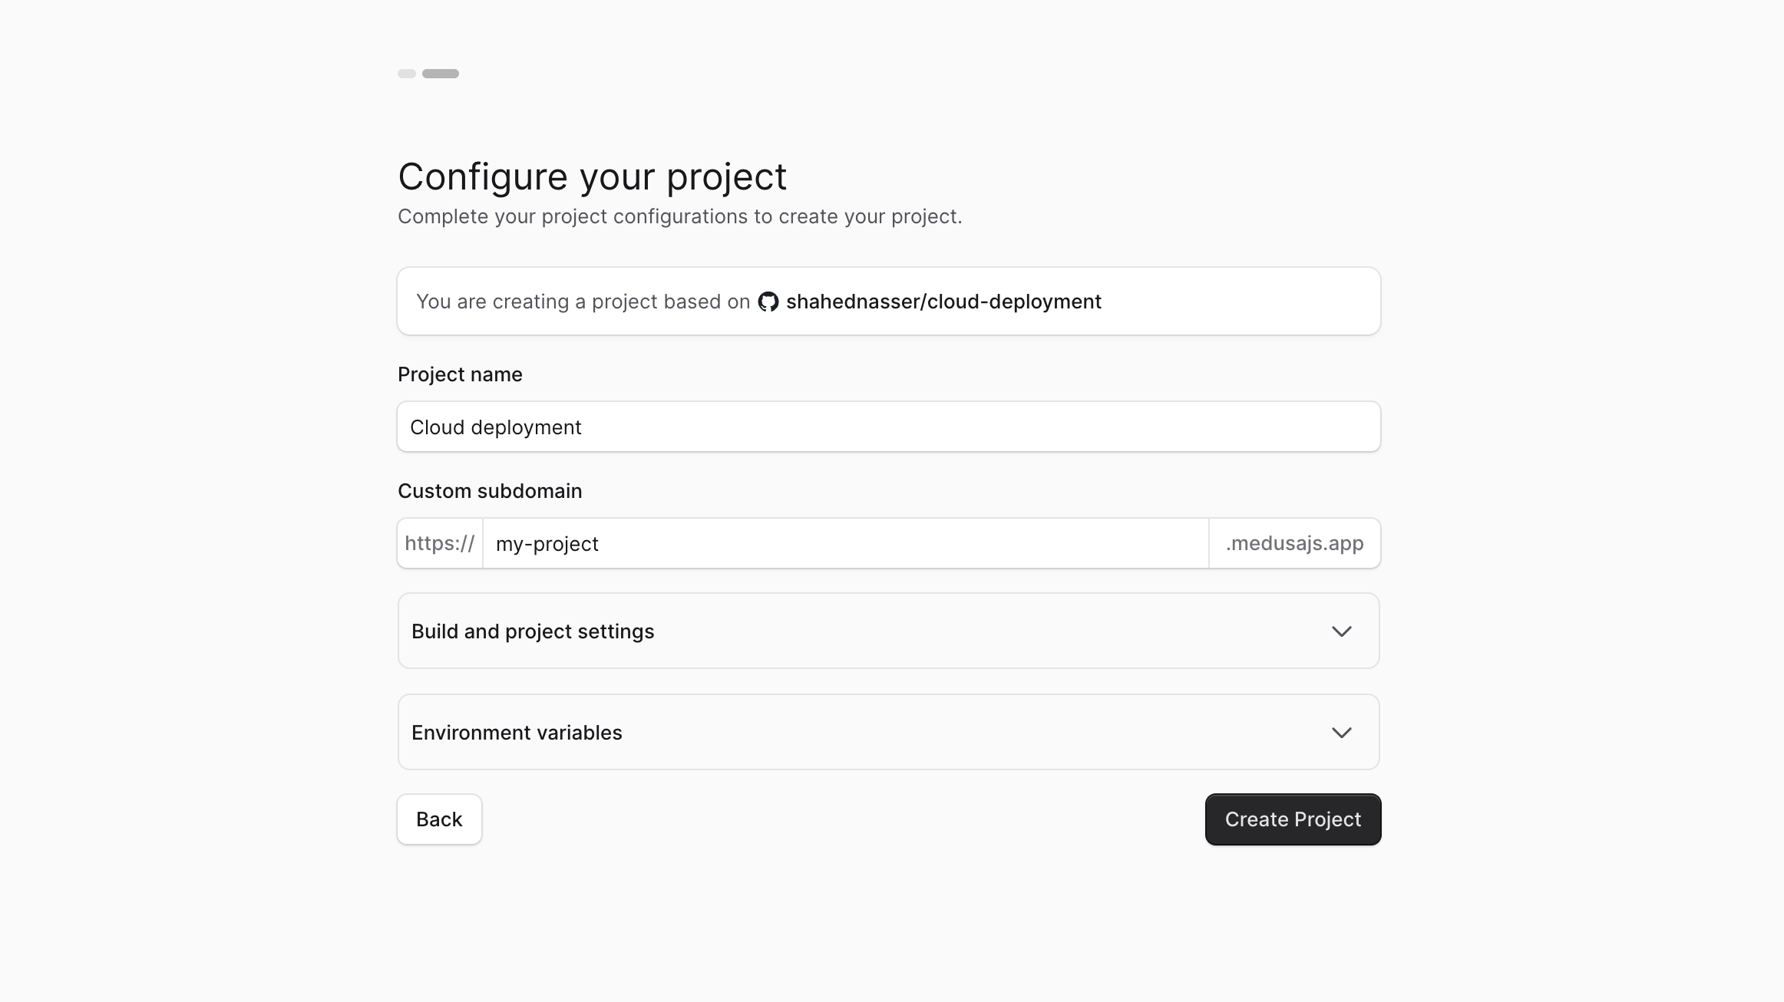Select the second progress step indicator

441,74
